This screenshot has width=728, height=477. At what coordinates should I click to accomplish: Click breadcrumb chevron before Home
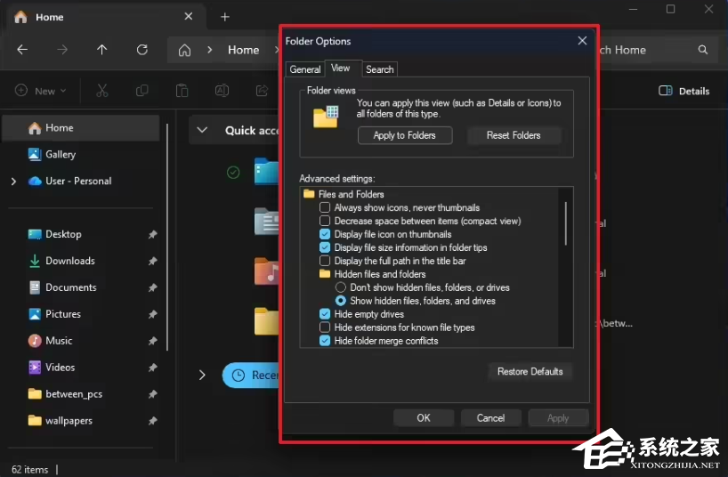[x=210, y=50]
